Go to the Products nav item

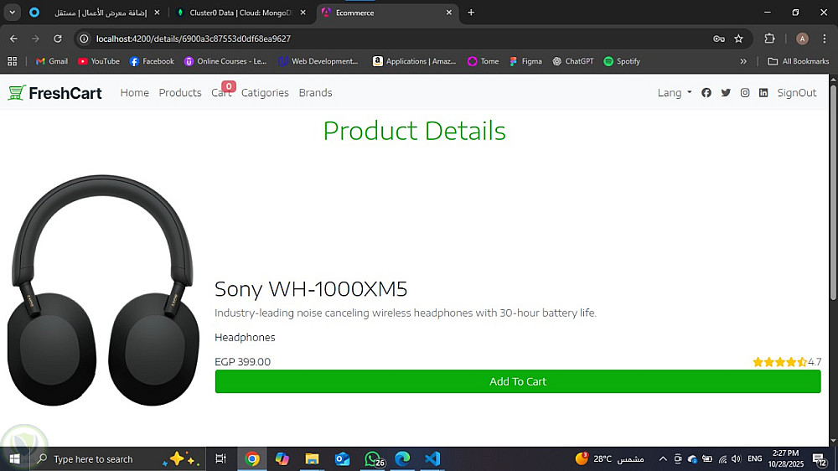(x=180, y=92)
